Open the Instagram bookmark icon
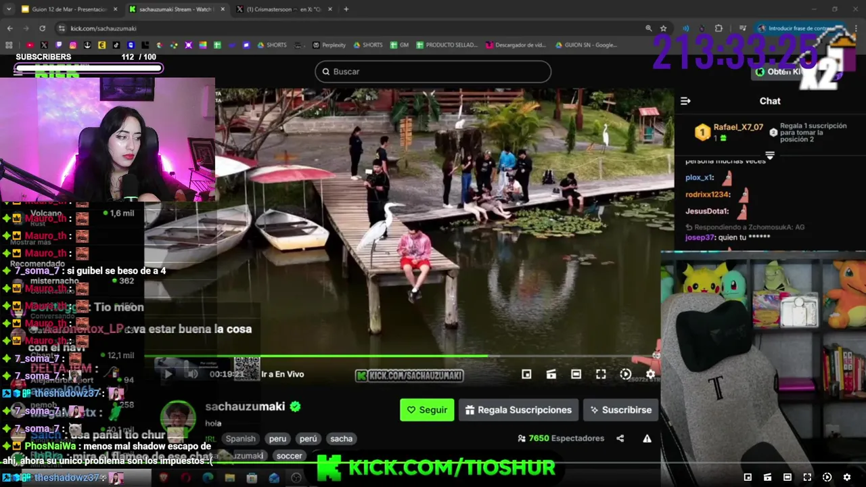This screenshot has width=866, height=487. point(73,45)
